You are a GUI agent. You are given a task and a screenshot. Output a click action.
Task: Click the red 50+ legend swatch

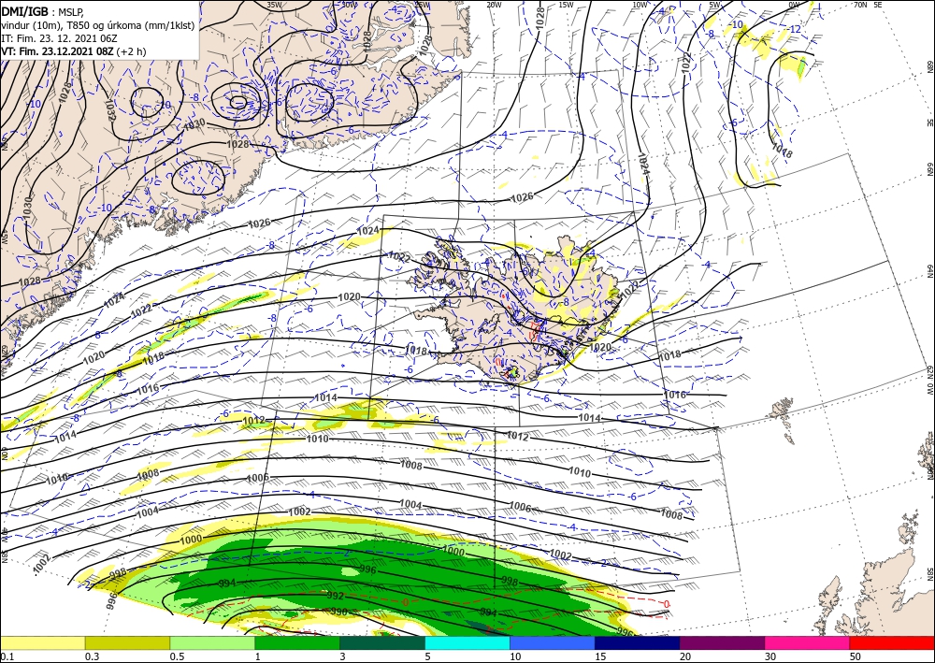tap(892, 642)
